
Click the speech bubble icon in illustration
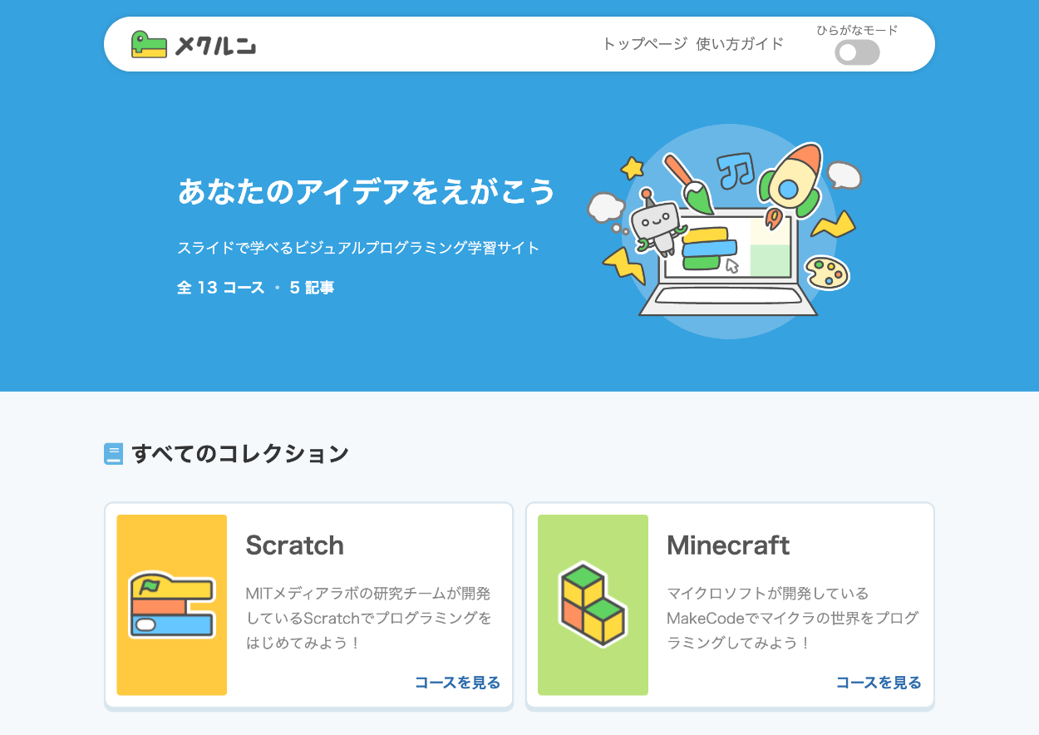(x=844, y=175)
